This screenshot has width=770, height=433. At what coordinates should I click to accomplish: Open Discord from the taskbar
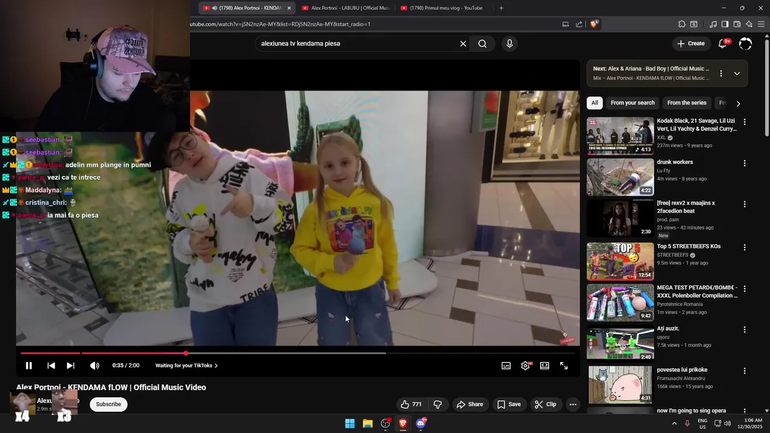coord(420,423)
